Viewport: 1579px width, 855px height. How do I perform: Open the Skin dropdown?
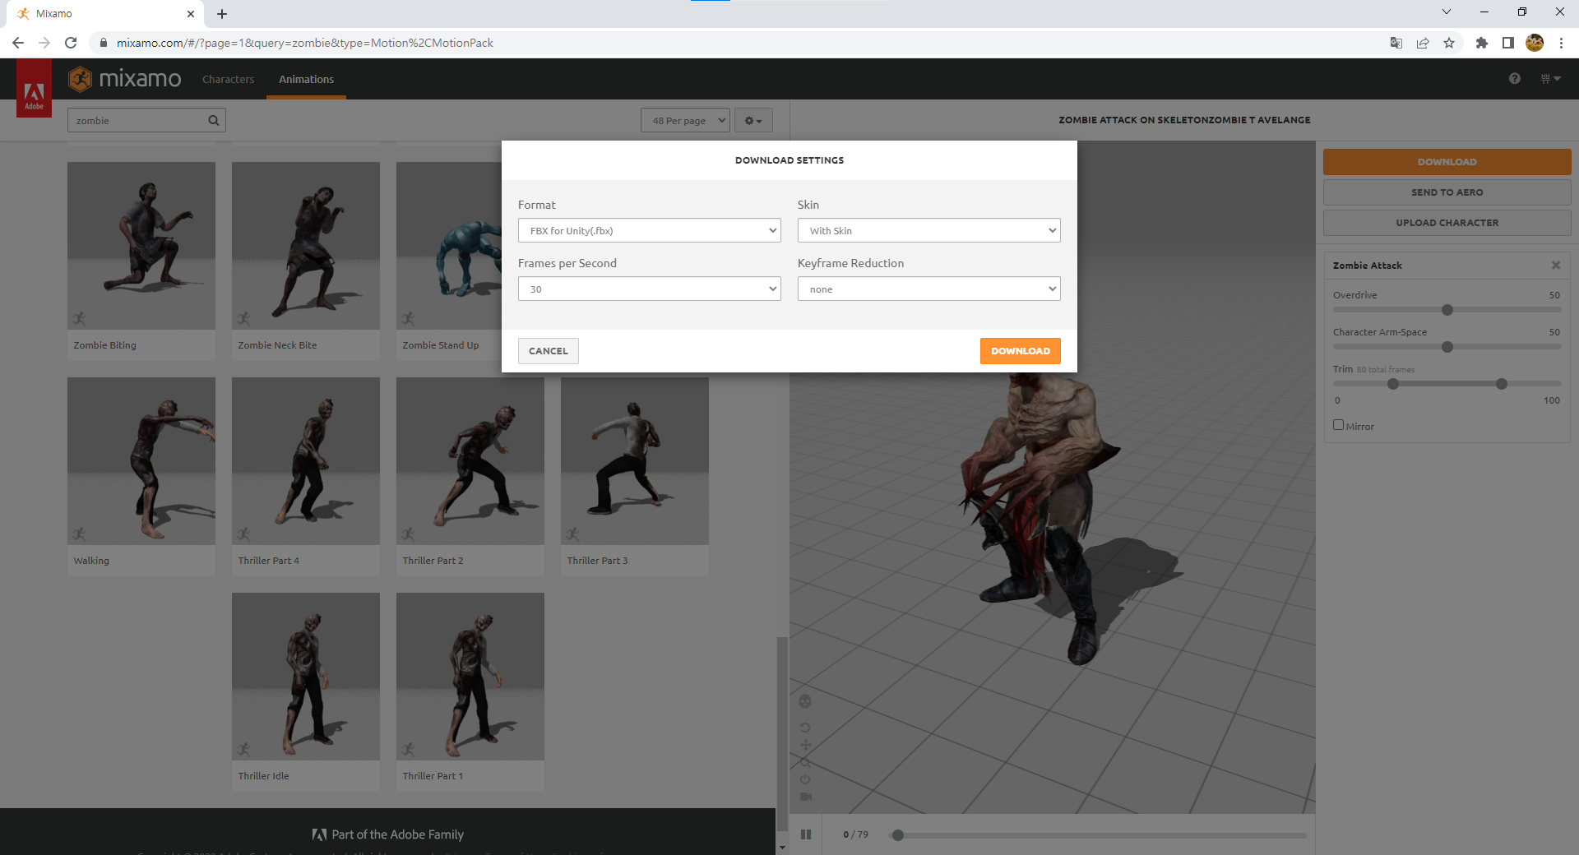pyautogui.click(x=929, y=230)
